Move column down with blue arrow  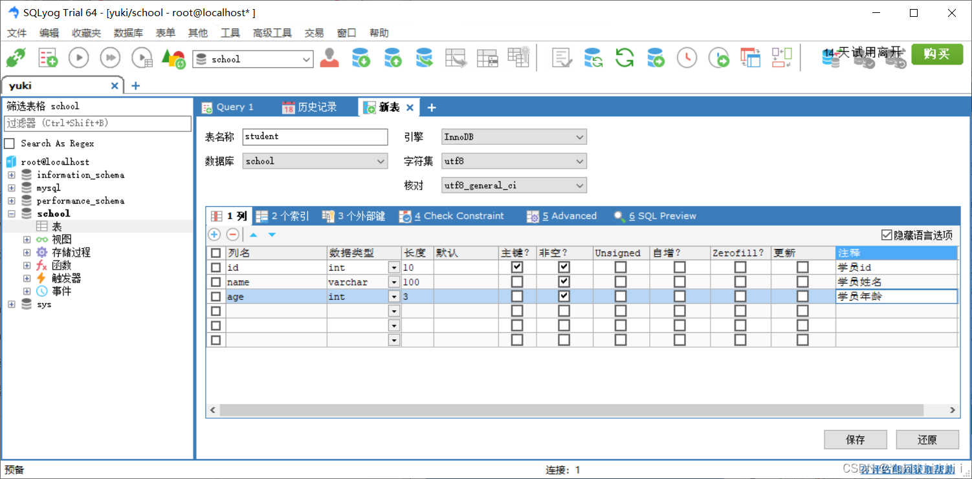click(x=272, y=235)
